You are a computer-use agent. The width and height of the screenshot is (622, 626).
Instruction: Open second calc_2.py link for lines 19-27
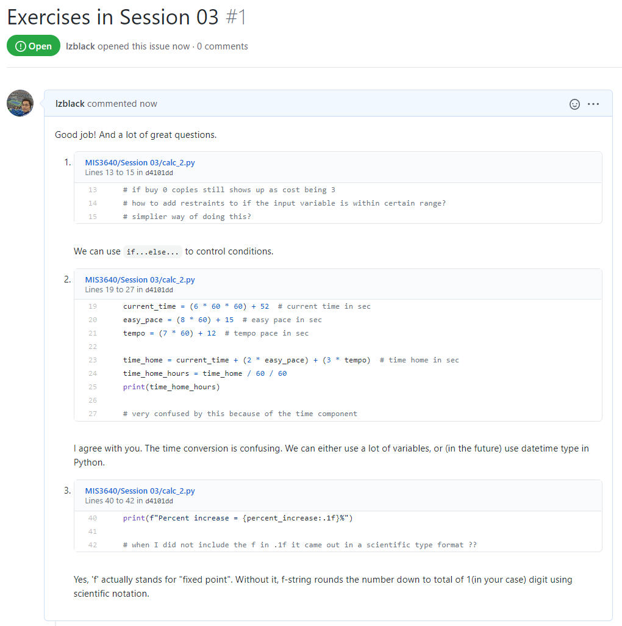coord(140,279)
